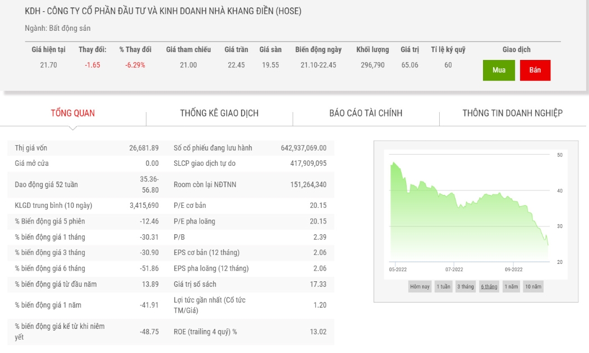
Task: Click the 09-2022 chart axis label
Action: (513, 270)
